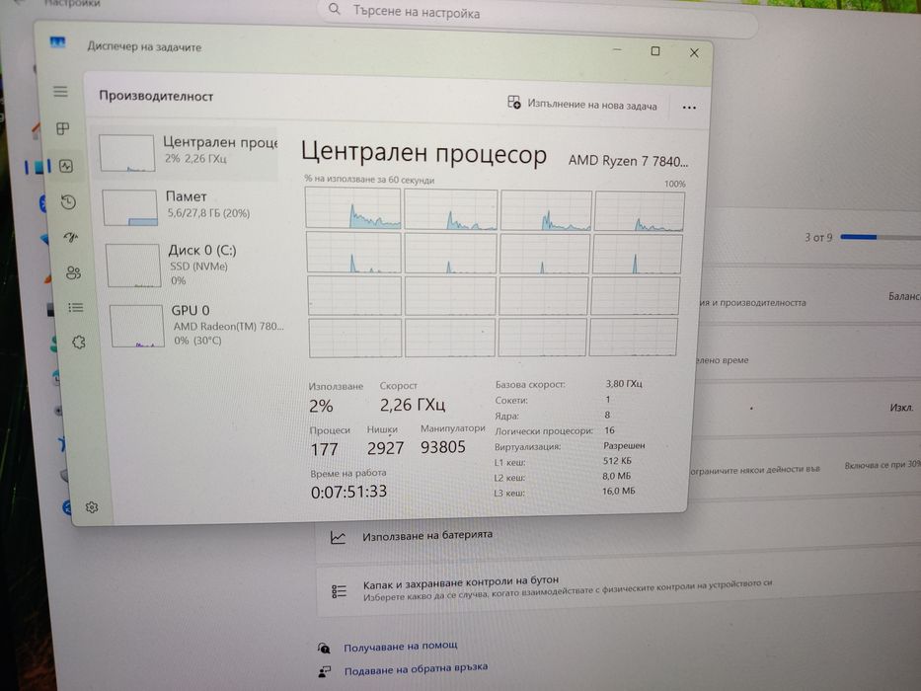The image size is (921, 691).
Task: Click the Task Manager app icon in title bar
Action: click(57, 42)
